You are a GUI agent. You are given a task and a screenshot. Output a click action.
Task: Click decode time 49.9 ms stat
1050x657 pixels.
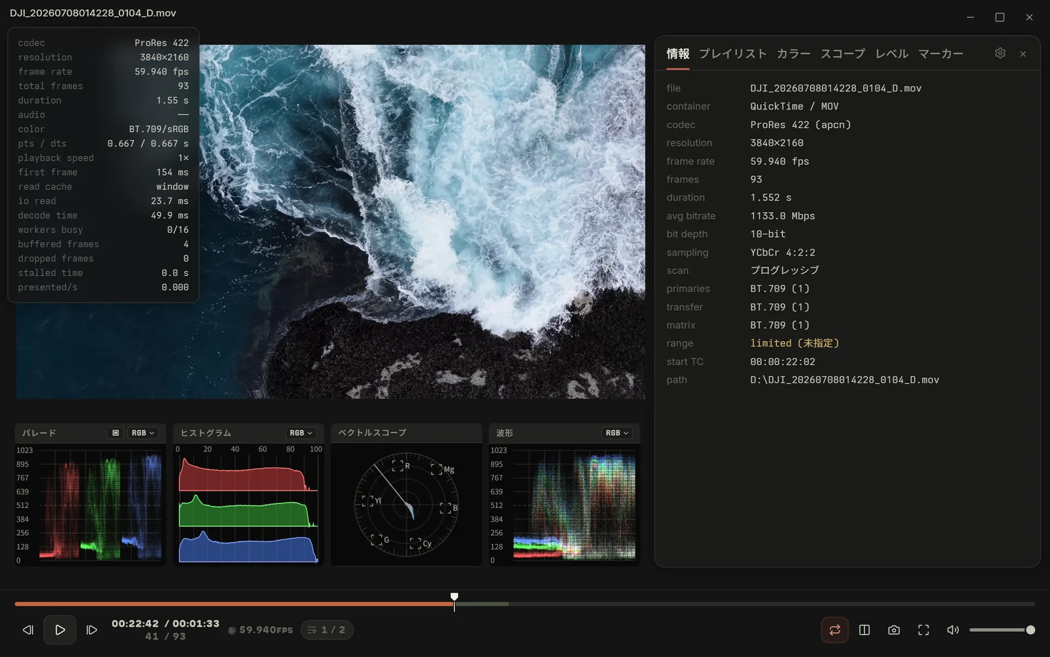pos(103,215)
